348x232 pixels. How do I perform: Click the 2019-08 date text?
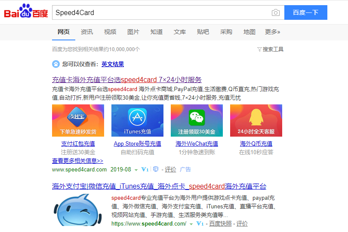121,170
